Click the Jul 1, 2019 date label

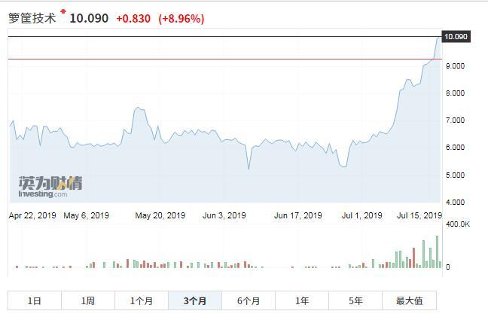361,215
